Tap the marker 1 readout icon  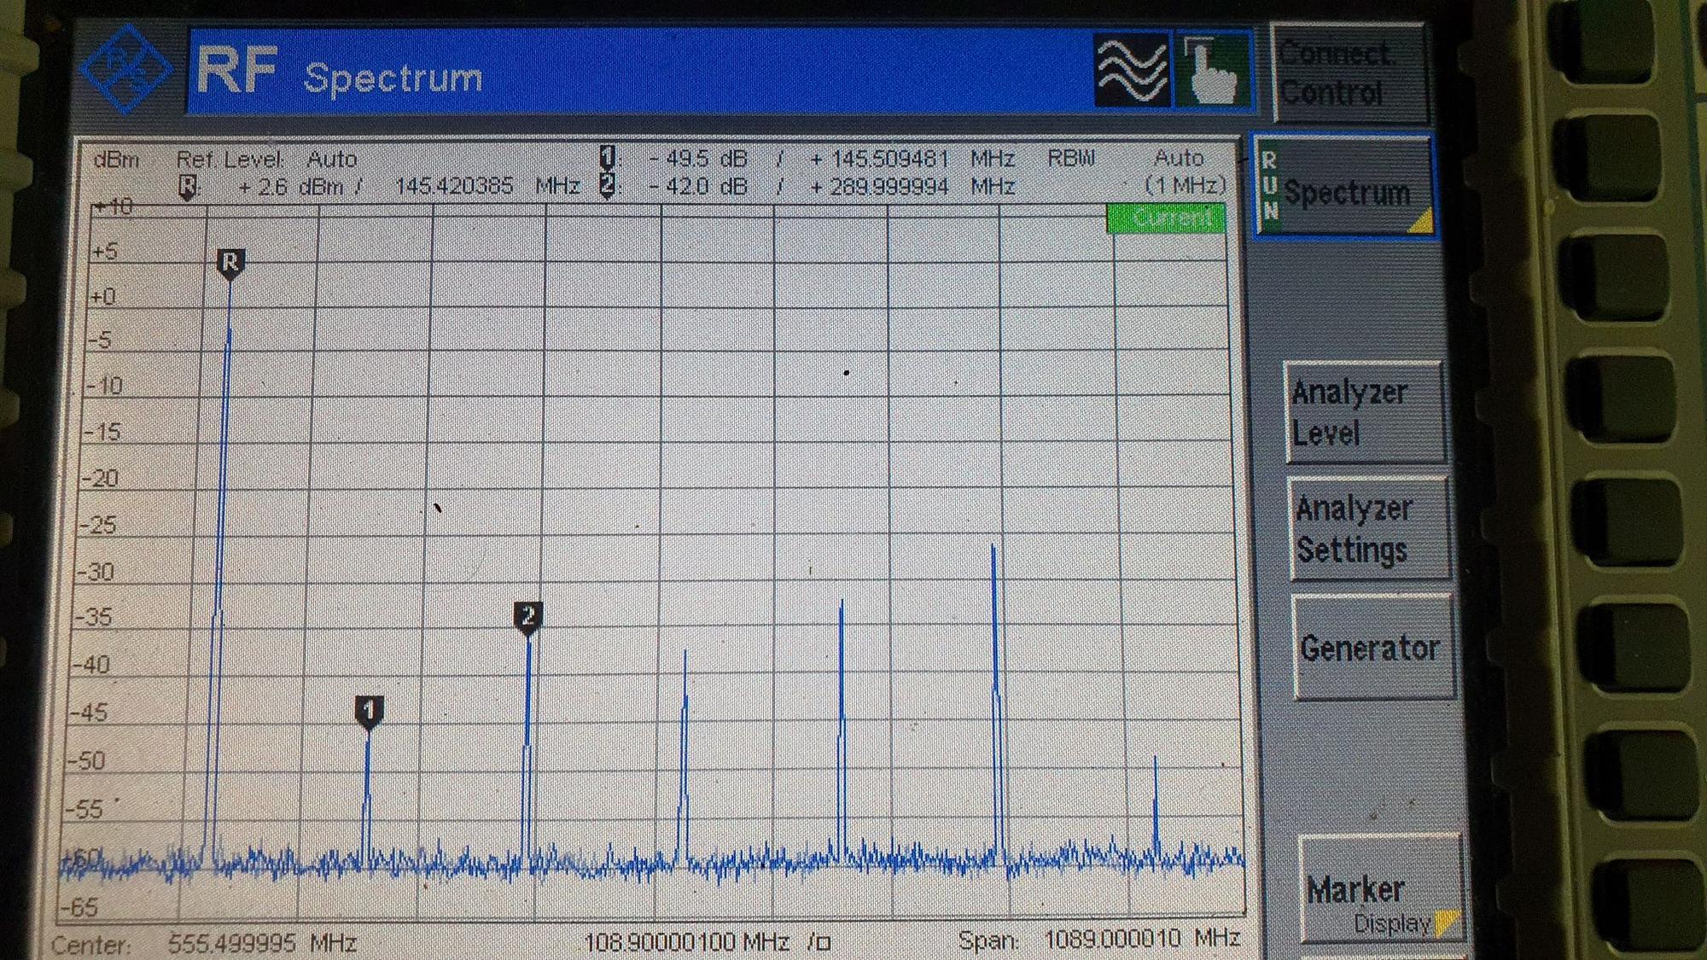point(608,157)
